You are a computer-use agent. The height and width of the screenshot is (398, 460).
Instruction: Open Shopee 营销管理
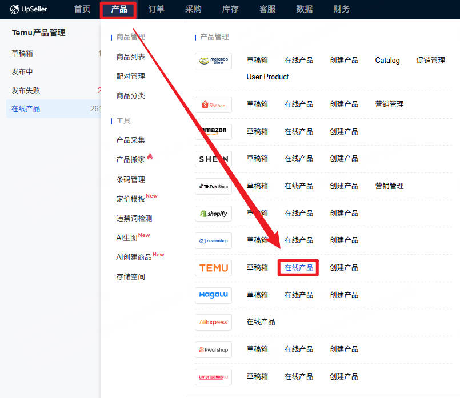389,104
